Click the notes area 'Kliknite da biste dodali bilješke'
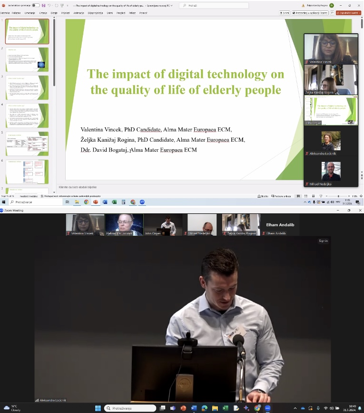The image size is (364, 413). tap(78, 187)
